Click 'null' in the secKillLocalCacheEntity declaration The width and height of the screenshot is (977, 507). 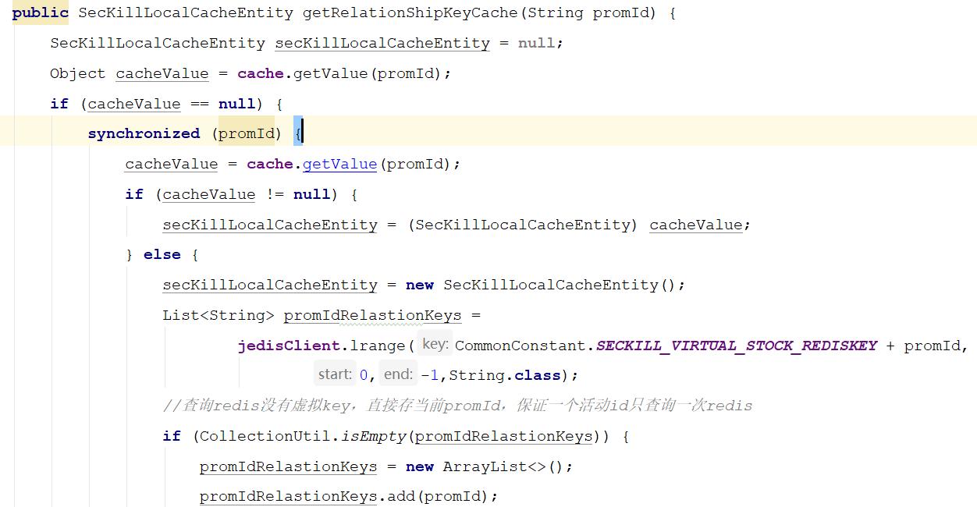click(x=537, y=43)
